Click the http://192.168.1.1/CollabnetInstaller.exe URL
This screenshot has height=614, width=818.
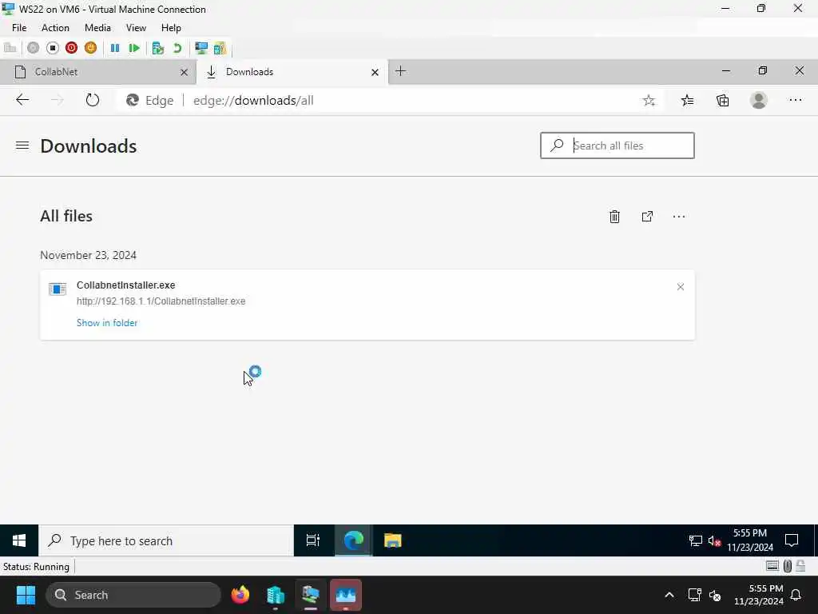coord(161,301)
